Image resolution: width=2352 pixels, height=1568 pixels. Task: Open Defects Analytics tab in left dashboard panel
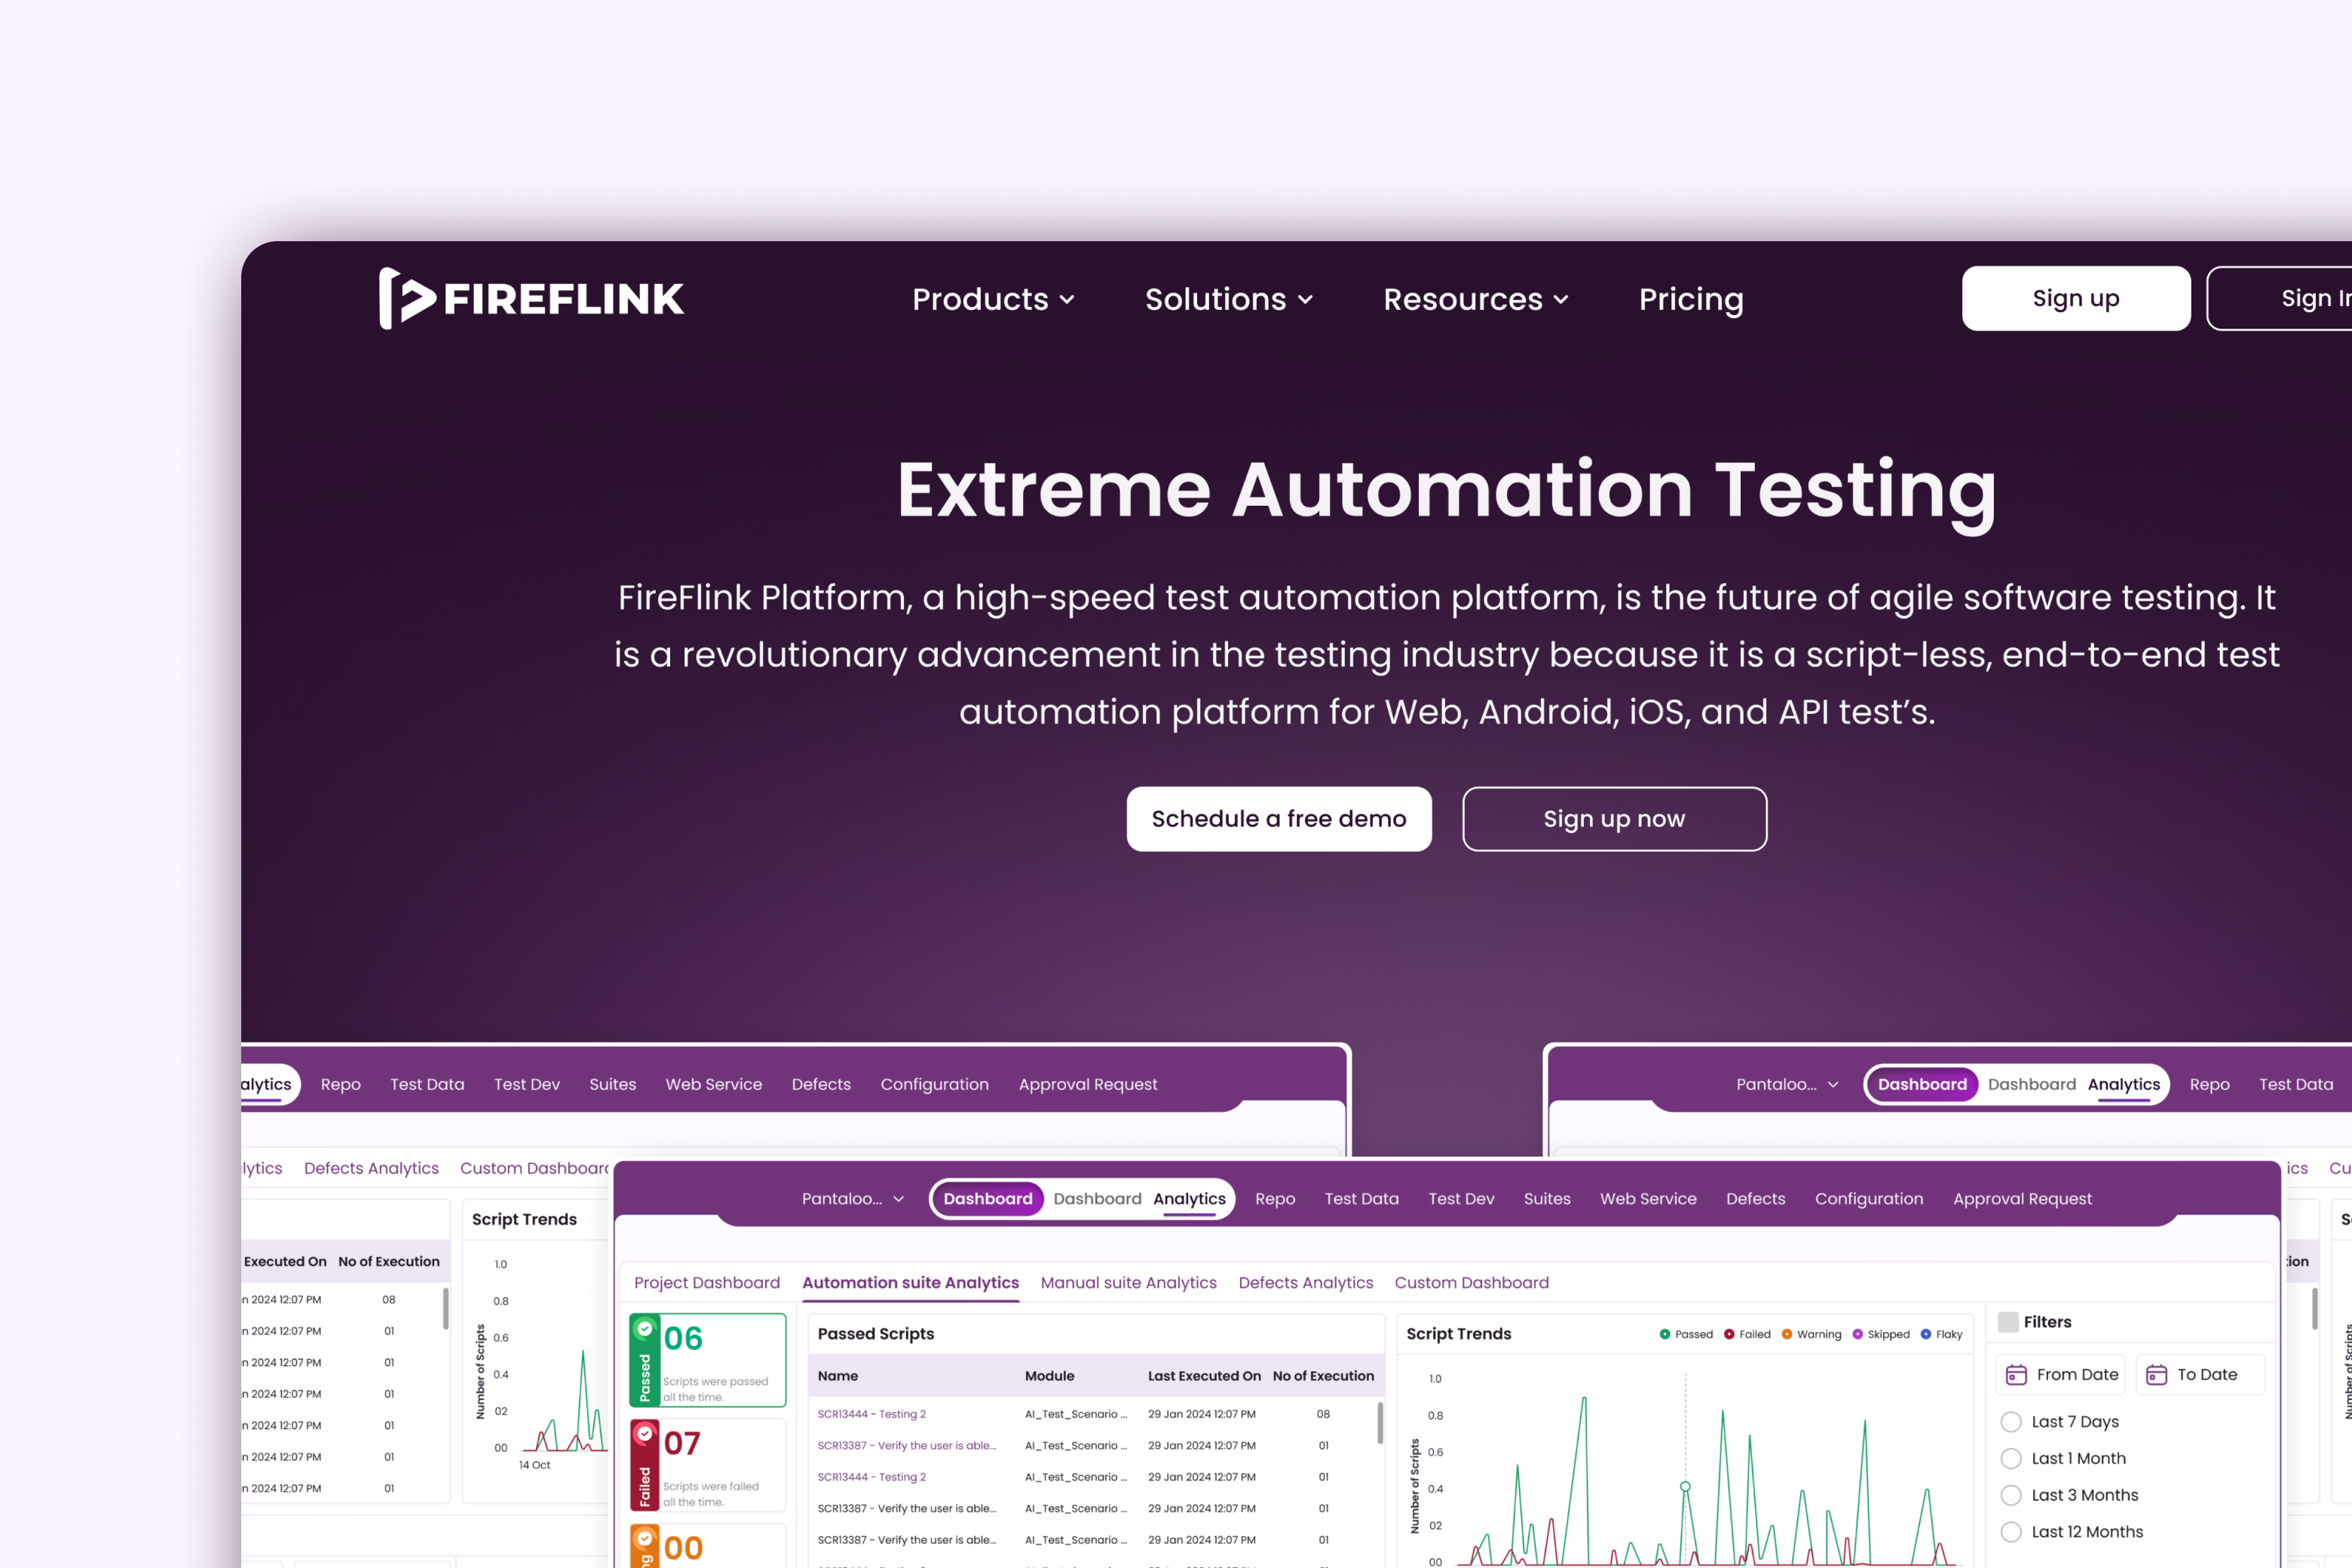pyautogui.click(x=371, y=1168)
